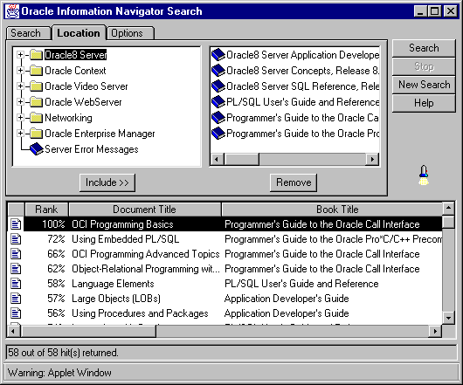Select "Using Embedded PL/SQL" result title

(x=126, y=239)
